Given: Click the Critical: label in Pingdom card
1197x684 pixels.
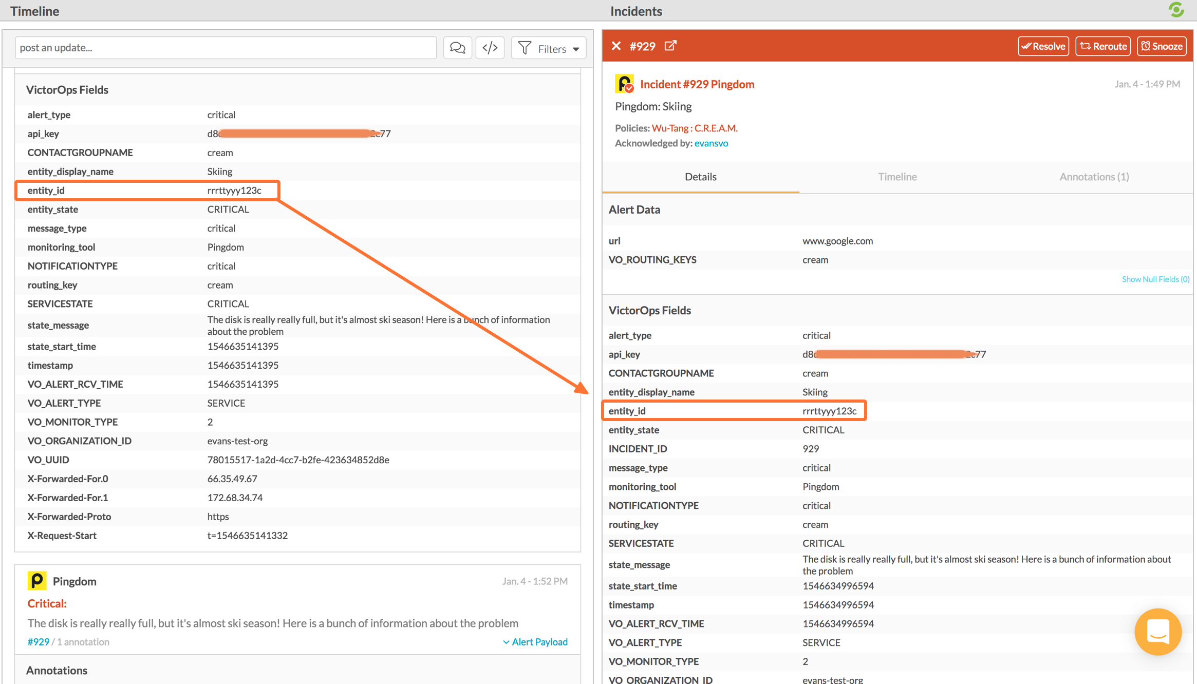Looking at the screenshot, I should [x=47, y=603].
